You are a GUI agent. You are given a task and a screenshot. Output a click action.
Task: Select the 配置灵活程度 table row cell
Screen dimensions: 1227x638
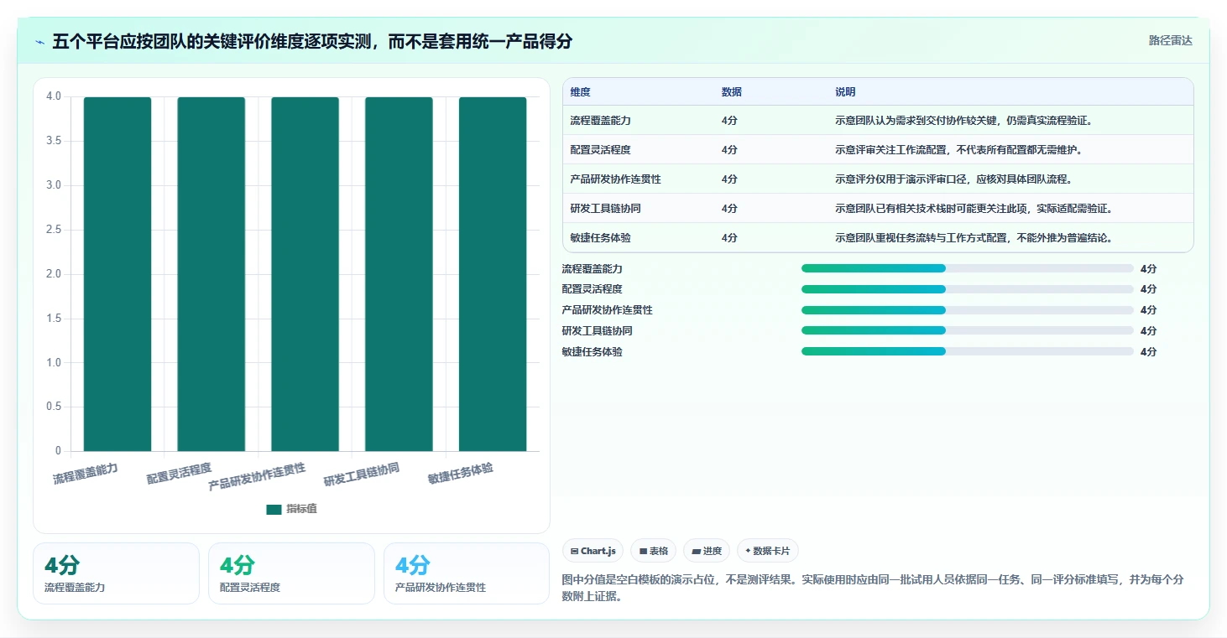click(600, 150)
